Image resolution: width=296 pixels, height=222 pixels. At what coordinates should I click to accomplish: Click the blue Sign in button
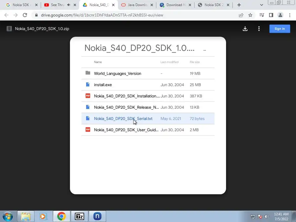click(280, 29)
